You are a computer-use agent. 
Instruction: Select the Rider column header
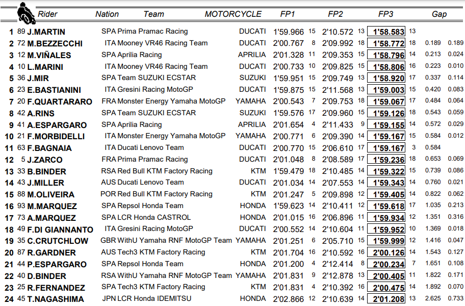(x=47, y=14)
